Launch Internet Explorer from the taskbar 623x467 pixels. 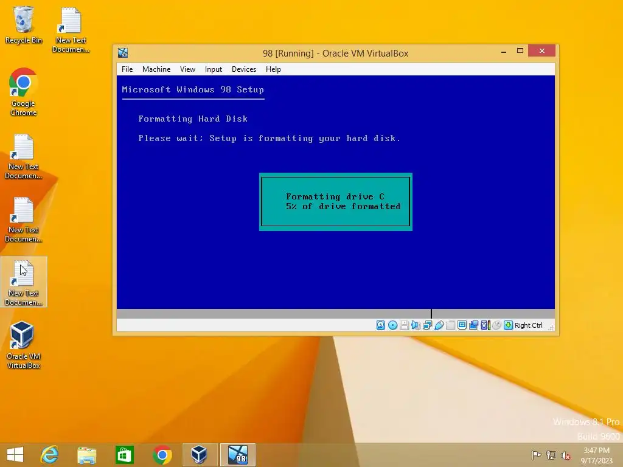[x=50, y=455]
